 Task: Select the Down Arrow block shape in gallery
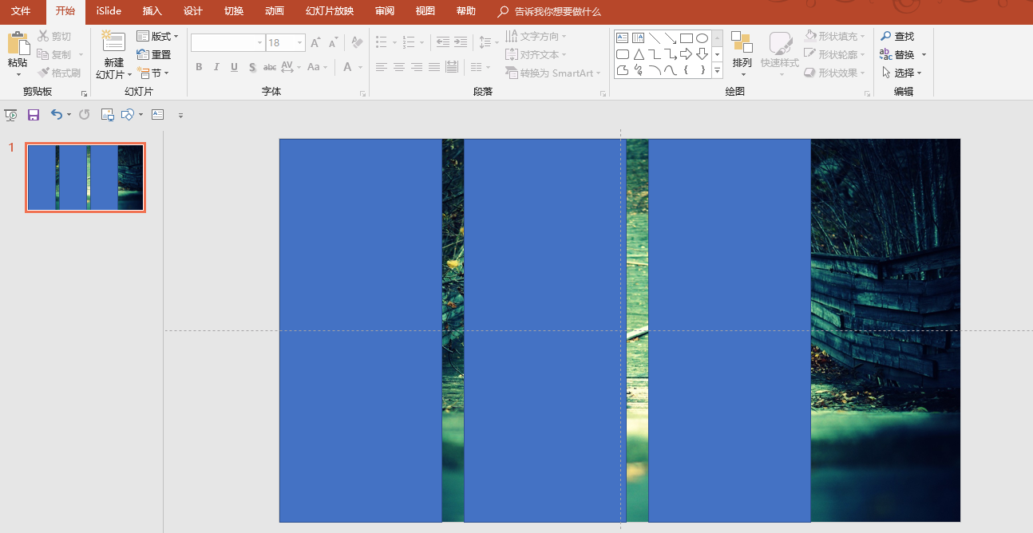702,54
